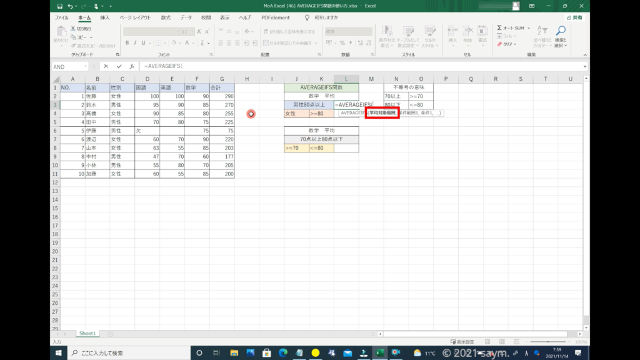Open Microsoft Edge from the taskbar
640x360 pixels.
click(282, 353)
